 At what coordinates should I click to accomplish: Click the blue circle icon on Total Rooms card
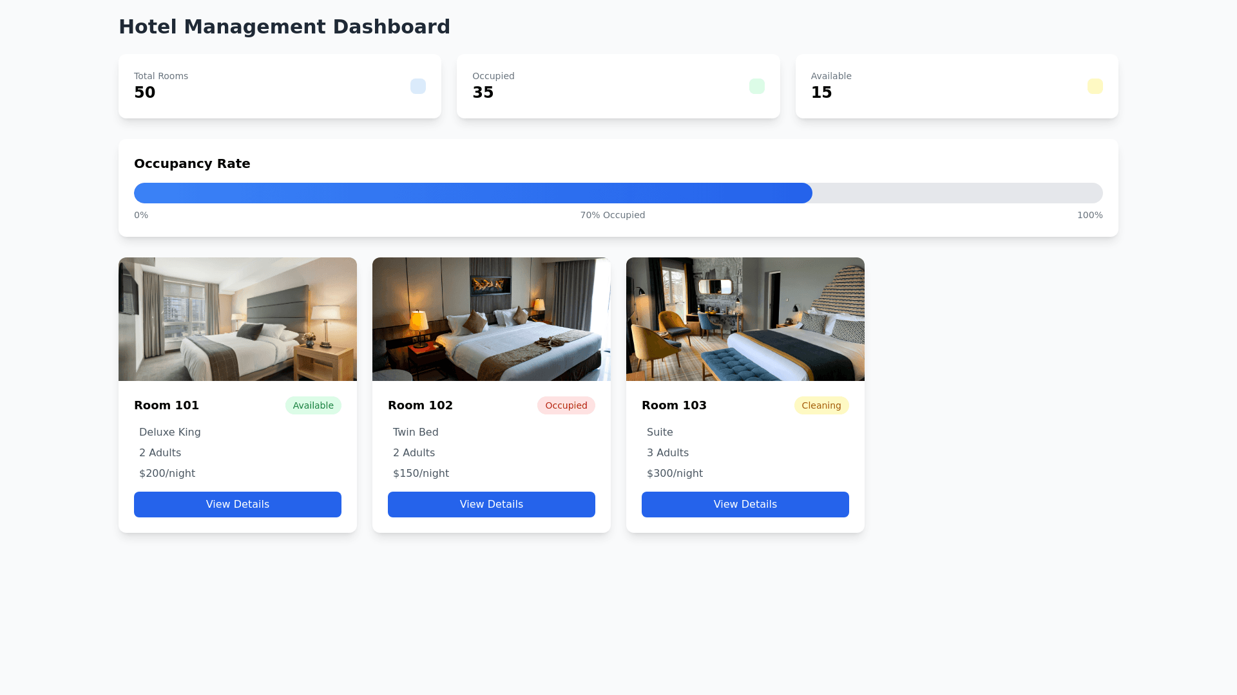tap(418, 86)
